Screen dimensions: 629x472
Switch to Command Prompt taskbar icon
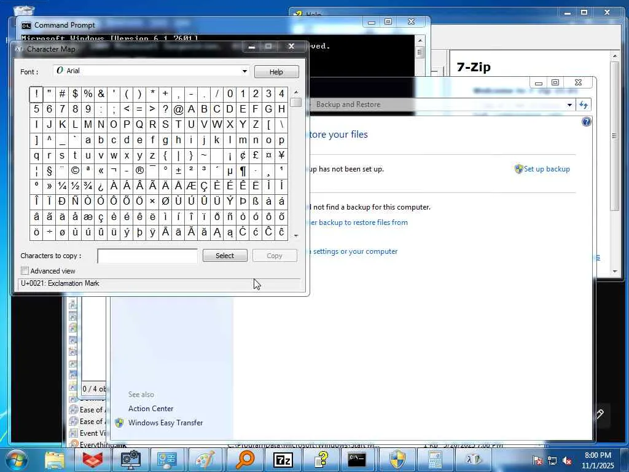point(357,460)
